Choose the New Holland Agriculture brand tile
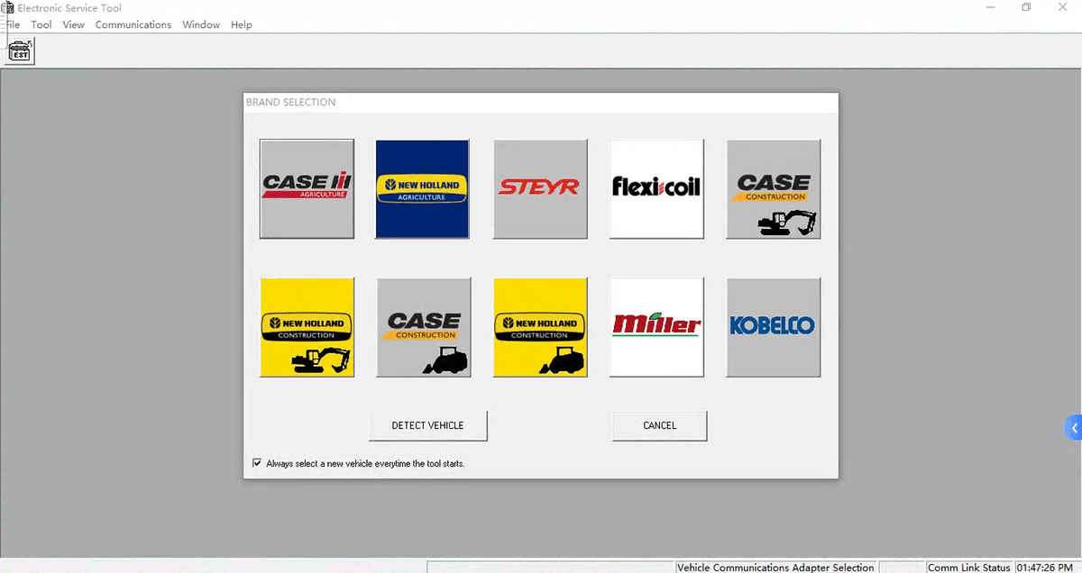The image size is (1082, 573). 422,188
